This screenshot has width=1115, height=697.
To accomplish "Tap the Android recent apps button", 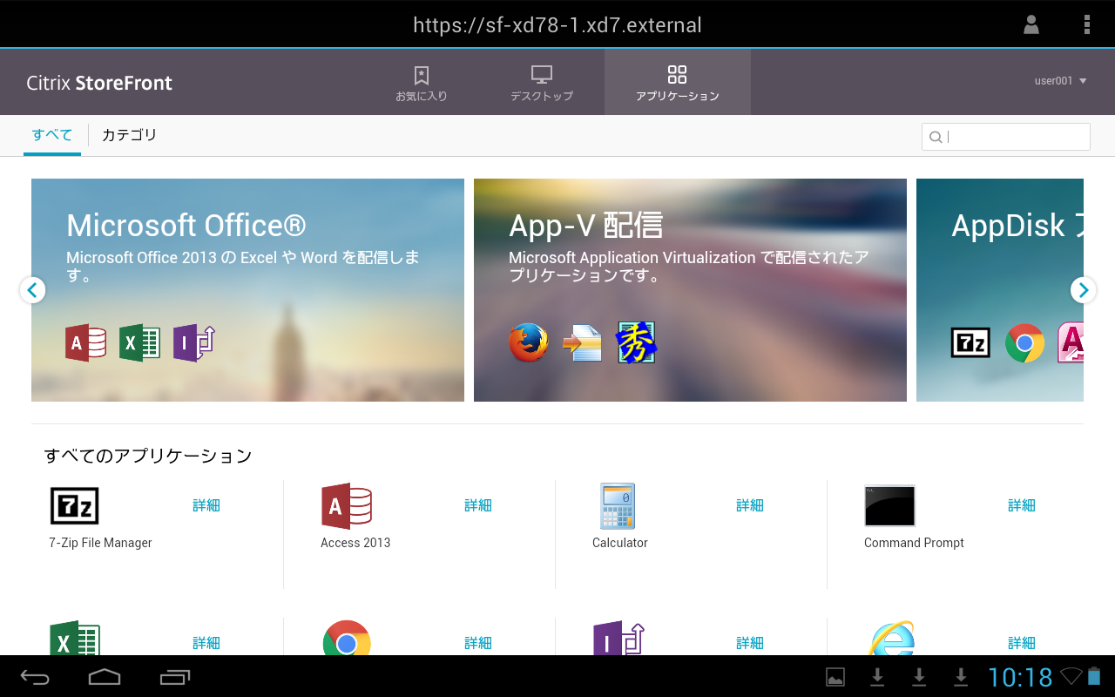I will pos(175,677).
